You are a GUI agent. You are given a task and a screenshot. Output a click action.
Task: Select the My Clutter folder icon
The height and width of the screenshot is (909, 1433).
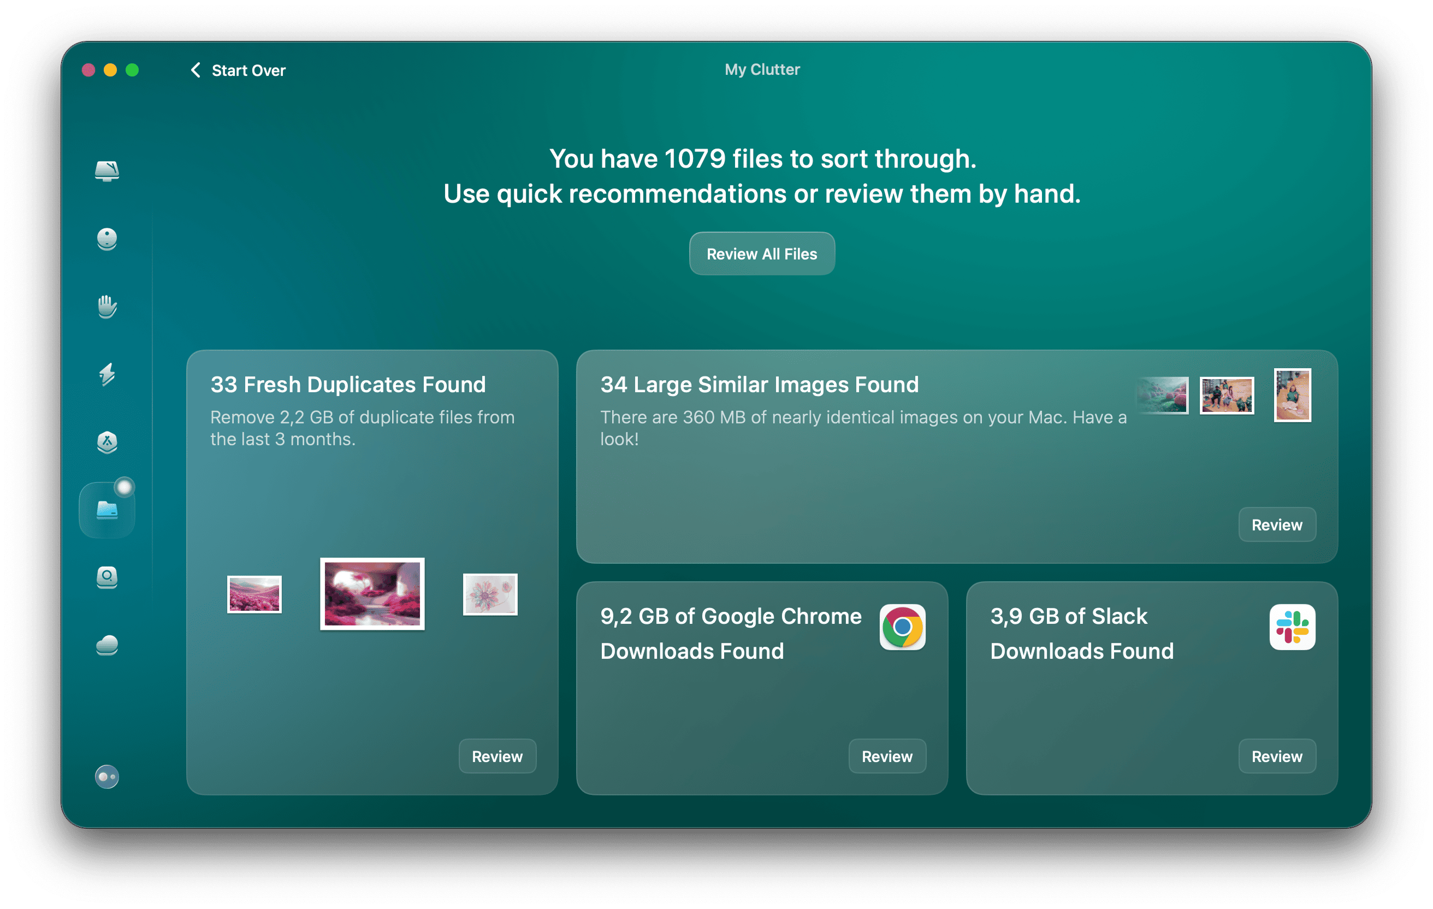click(106, 509)
